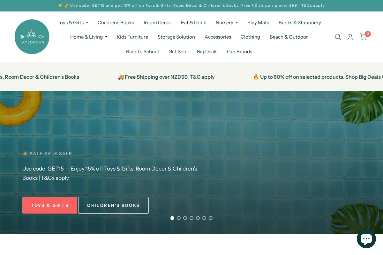Click the account profile icon
Viewport: 383px width, 255px height.
[350, 37]
